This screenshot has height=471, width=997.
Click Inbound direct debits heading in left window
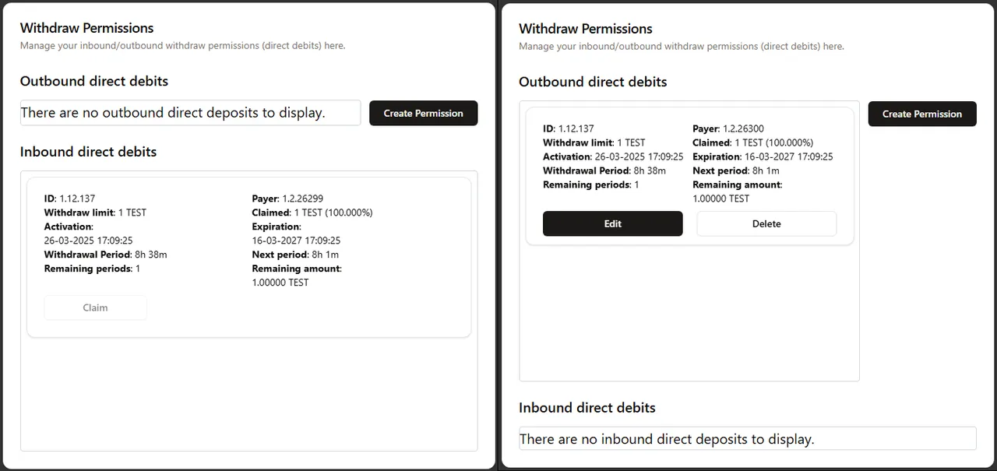tap(89, 152)
